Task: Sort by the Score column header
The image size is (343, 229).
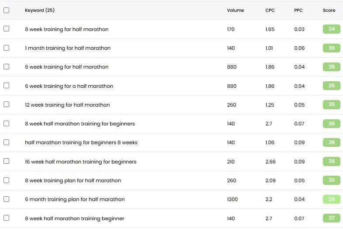Action: [x=329, y=10]
